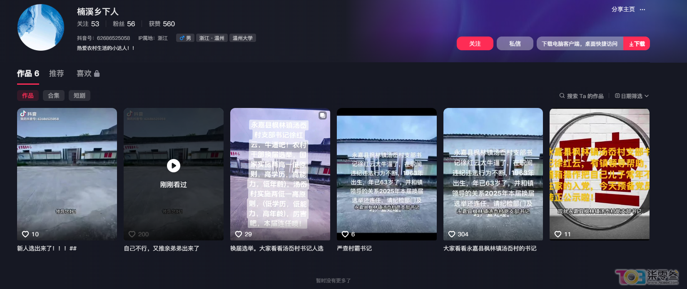Click the heart icon showing 11 likes
This screenshot has height=289, width=687.
[558, 234]
